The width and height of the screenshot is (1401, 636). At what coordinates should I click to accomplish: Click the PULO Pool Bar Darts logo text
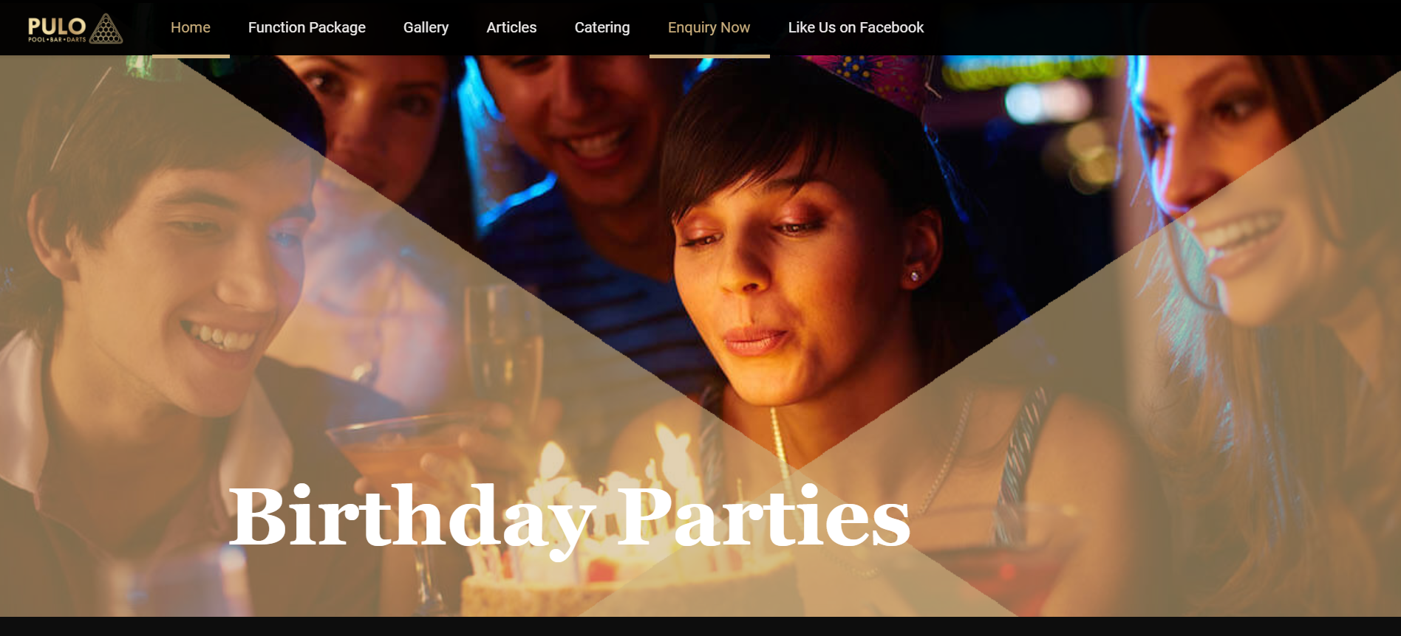[57, 29]
